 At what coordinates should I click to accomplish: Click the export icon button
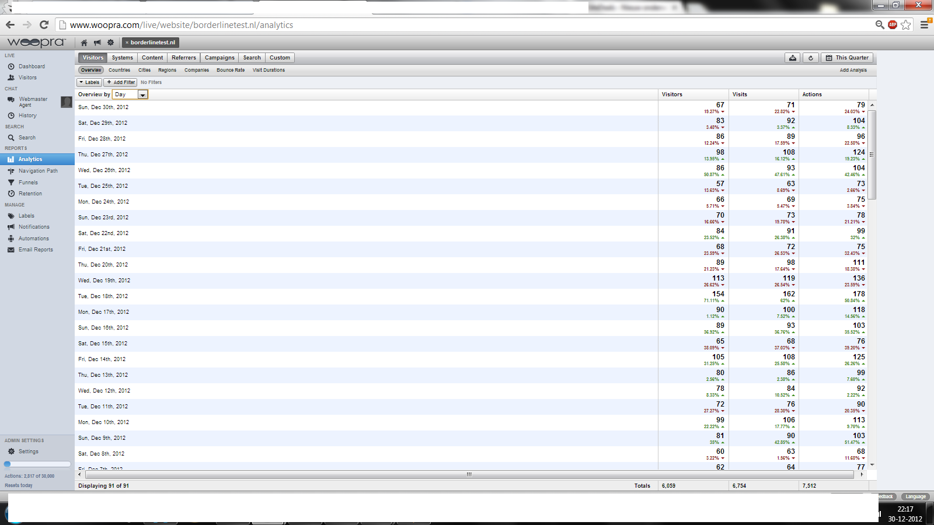coord(793,58)
